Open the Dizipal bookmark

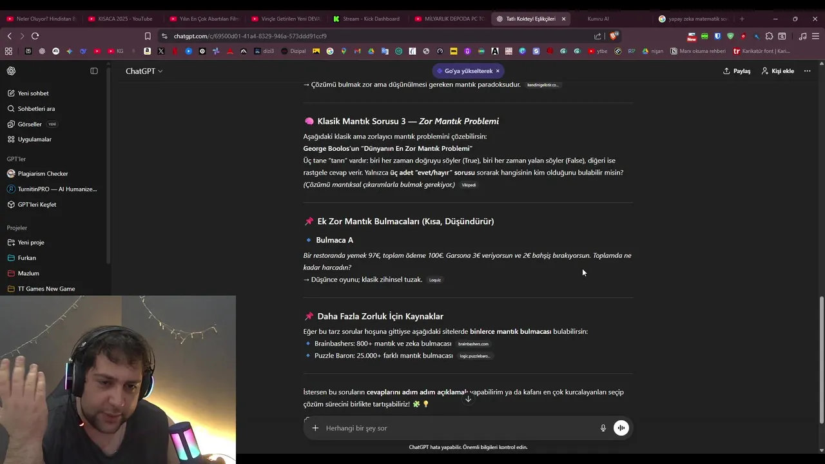click(x=293, y=51)
